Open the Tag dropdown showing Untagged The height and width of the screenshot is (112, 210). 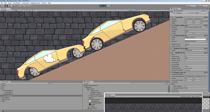[x=182, y=13]
